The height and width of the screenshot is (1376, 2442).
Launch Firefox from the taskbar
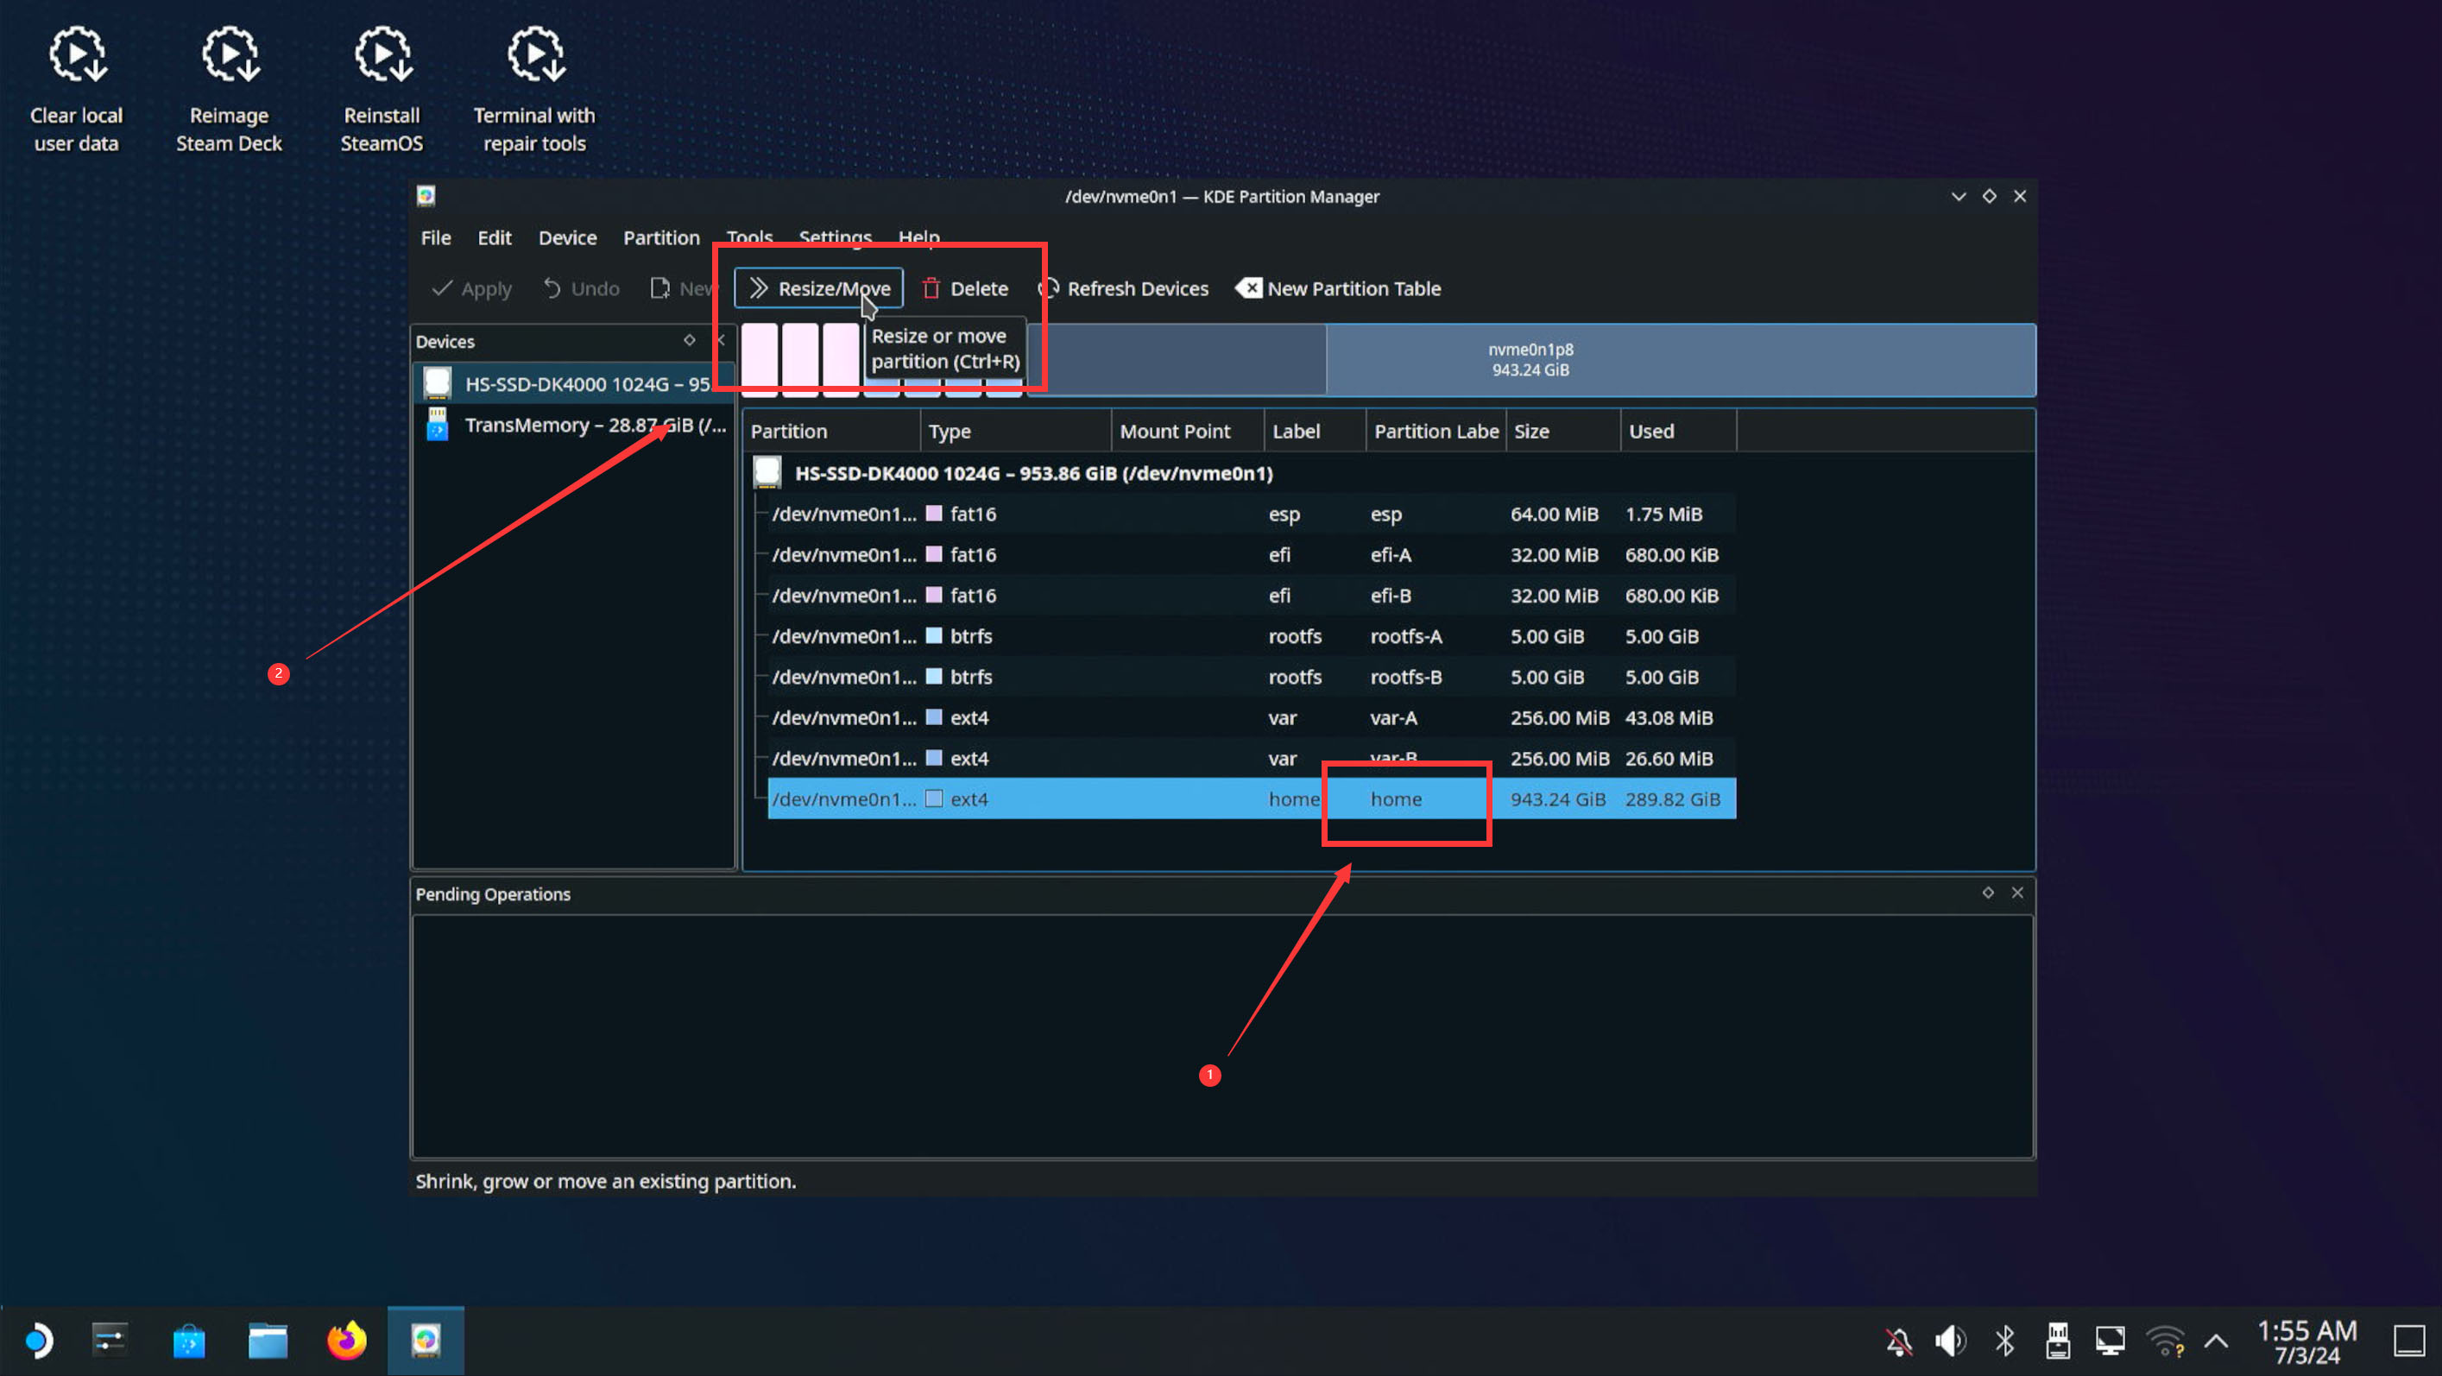coord(346,1340)
